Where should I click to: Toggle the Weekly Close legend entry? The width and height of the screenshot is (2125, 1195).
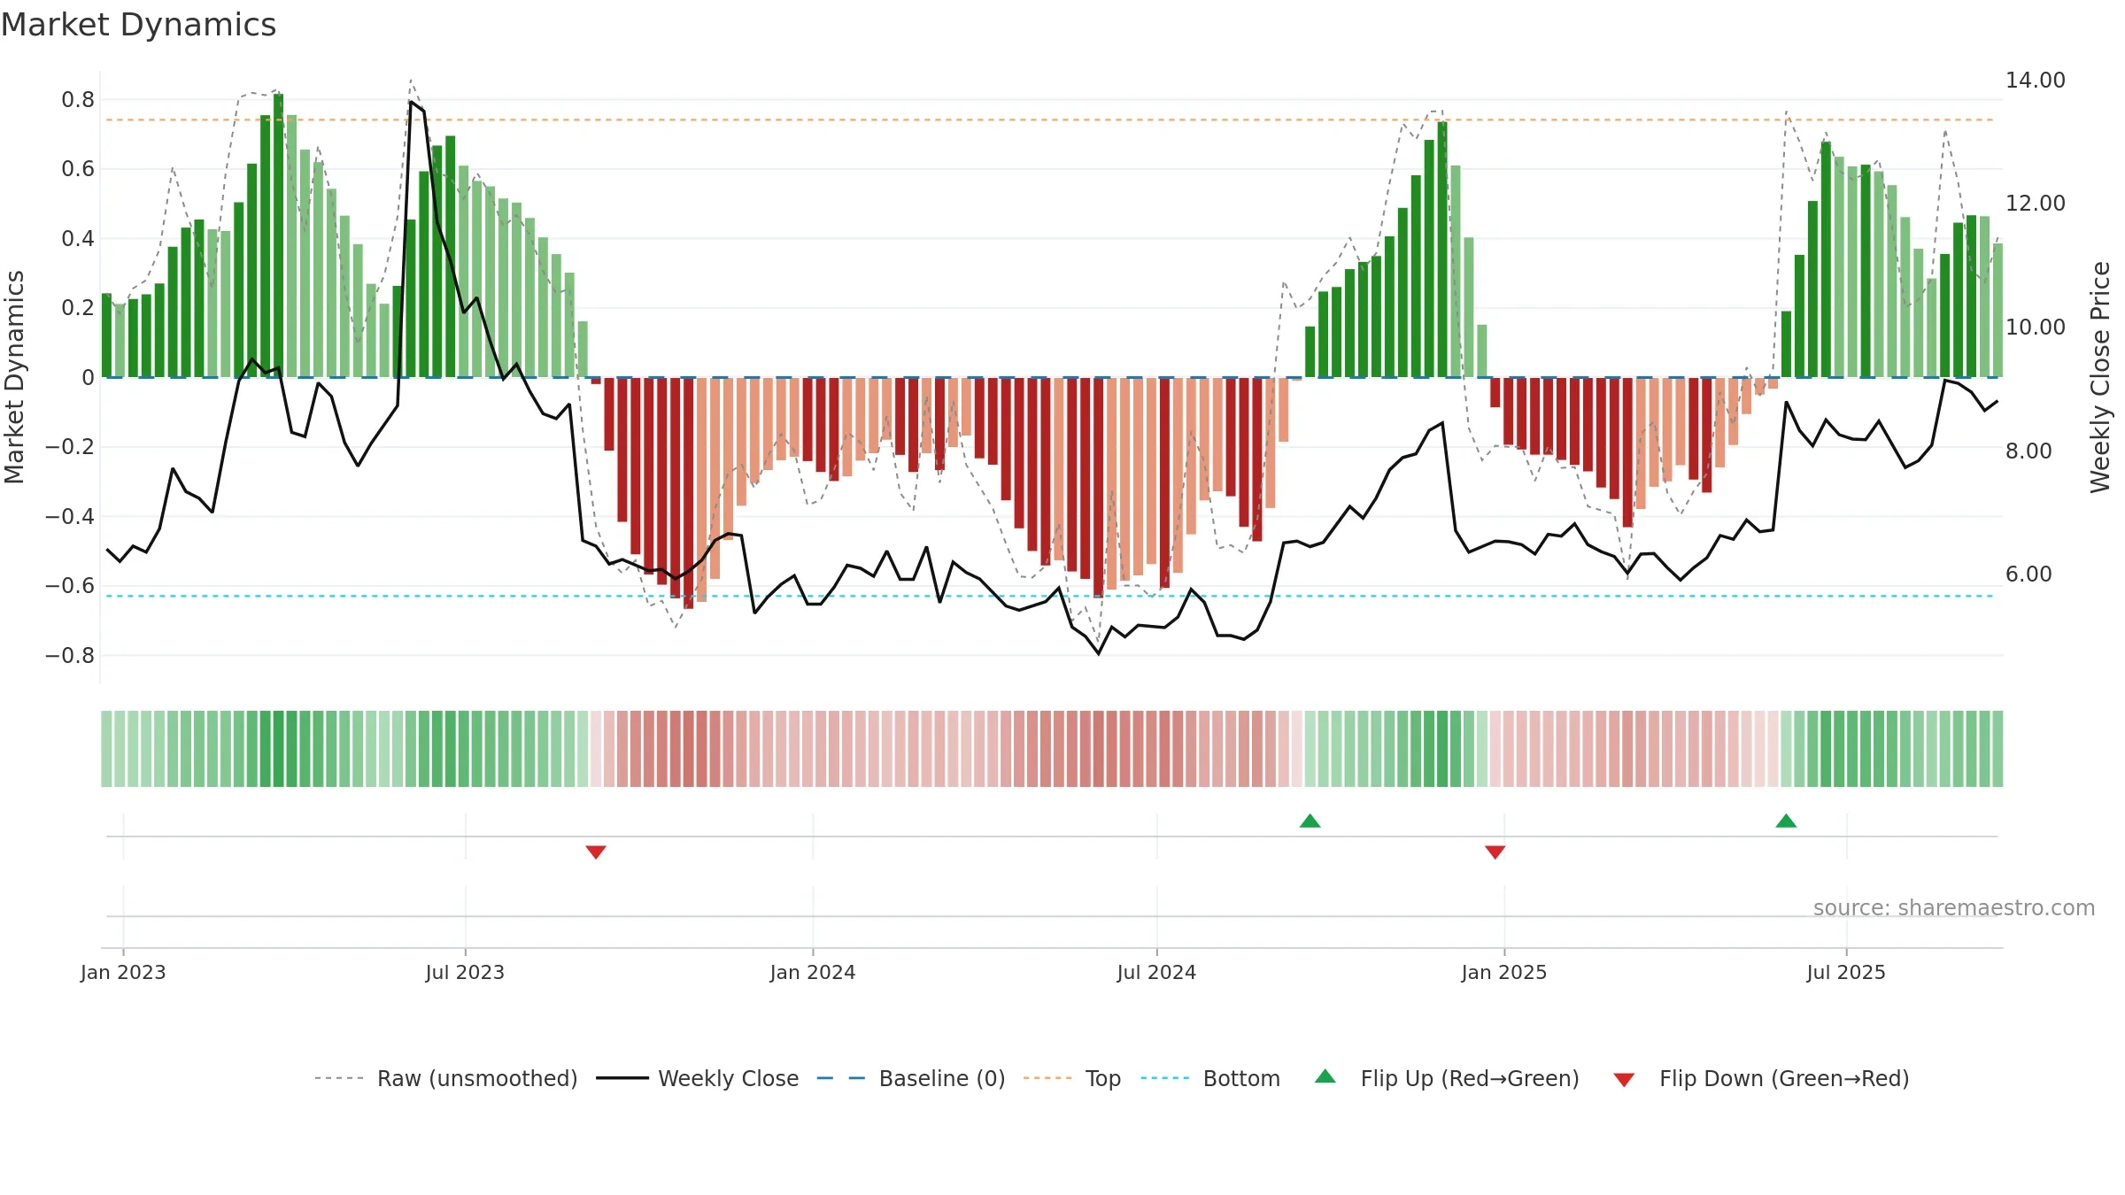(698, 1078)
